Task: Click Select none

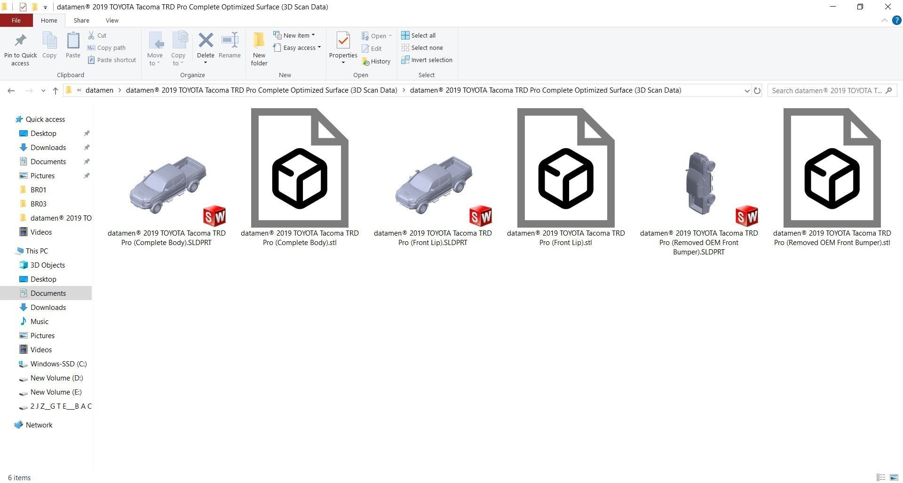Action: [x=422, y=48]
